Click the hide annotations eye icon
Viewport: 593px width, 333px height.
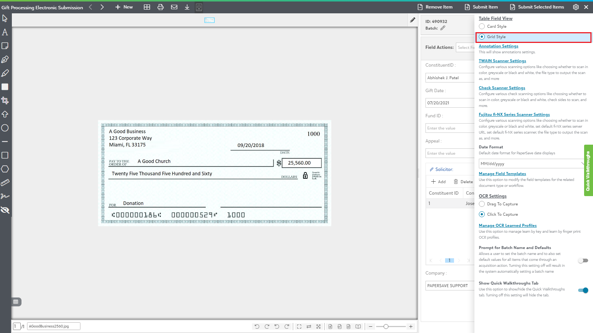point(5,210)
